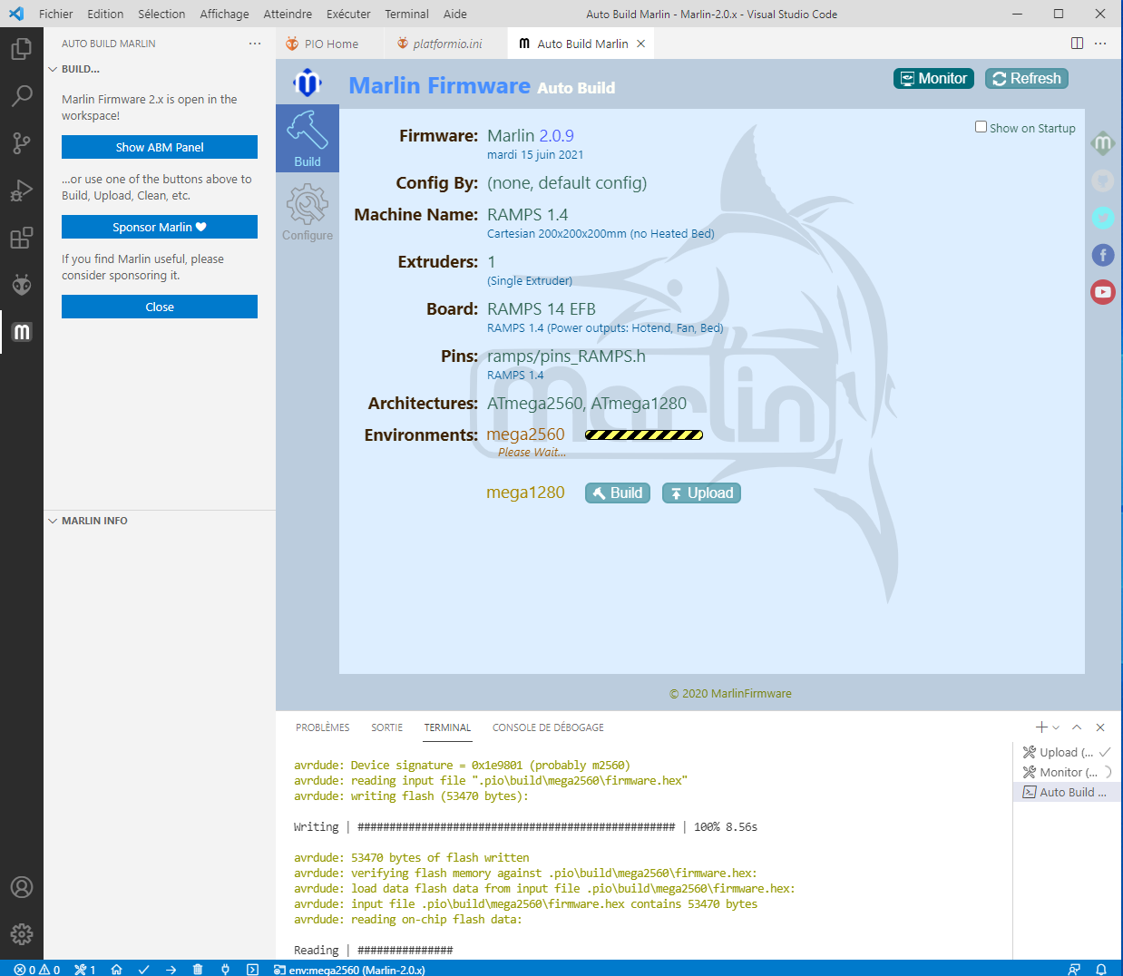Click the Monitor button
Viewport: 1123px width, 976px height.
pyautogui.click(x=933, y=79)
